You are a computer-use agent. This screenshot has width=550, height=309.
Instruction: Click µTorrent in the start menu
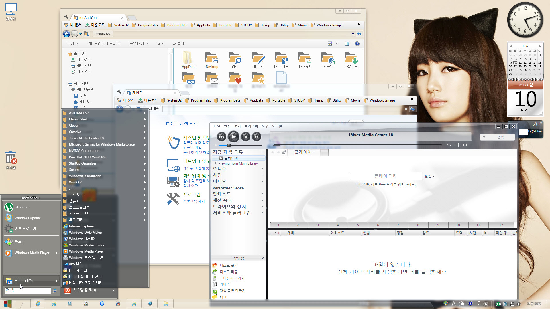click(x=31, y=207)
